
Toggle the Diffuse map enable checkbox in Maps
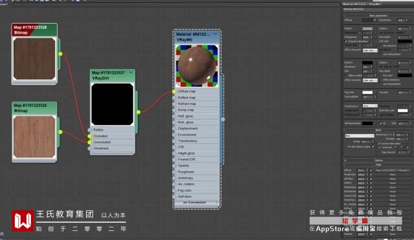pyautogui.click(x=371, y=170)
